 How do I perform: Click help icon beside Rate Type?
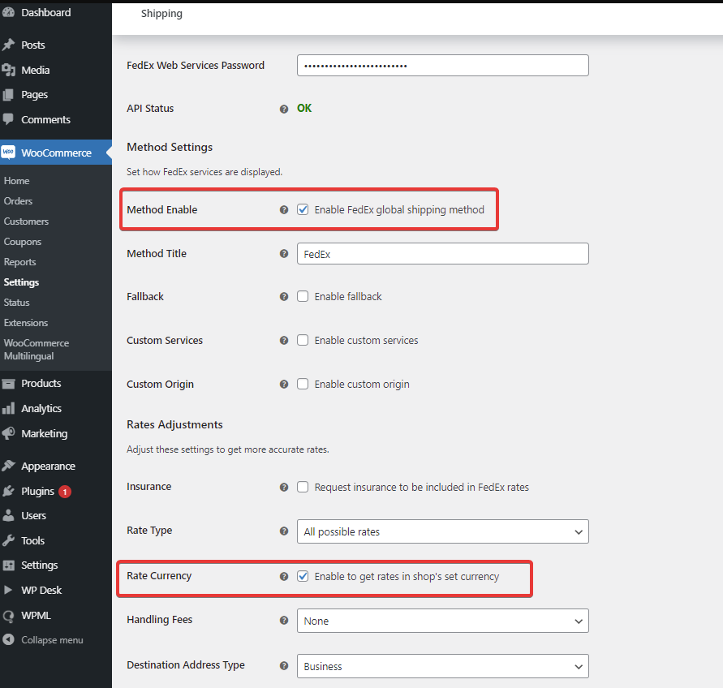pyautogui.click(x=284, y=531)
